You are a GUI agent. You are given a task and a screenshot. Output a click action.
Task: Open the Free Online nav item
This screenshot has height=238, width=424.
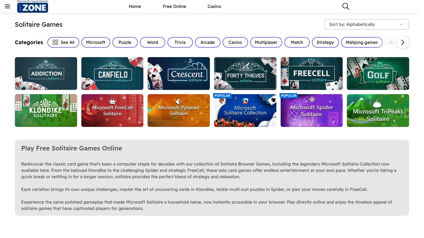(175, 6)
